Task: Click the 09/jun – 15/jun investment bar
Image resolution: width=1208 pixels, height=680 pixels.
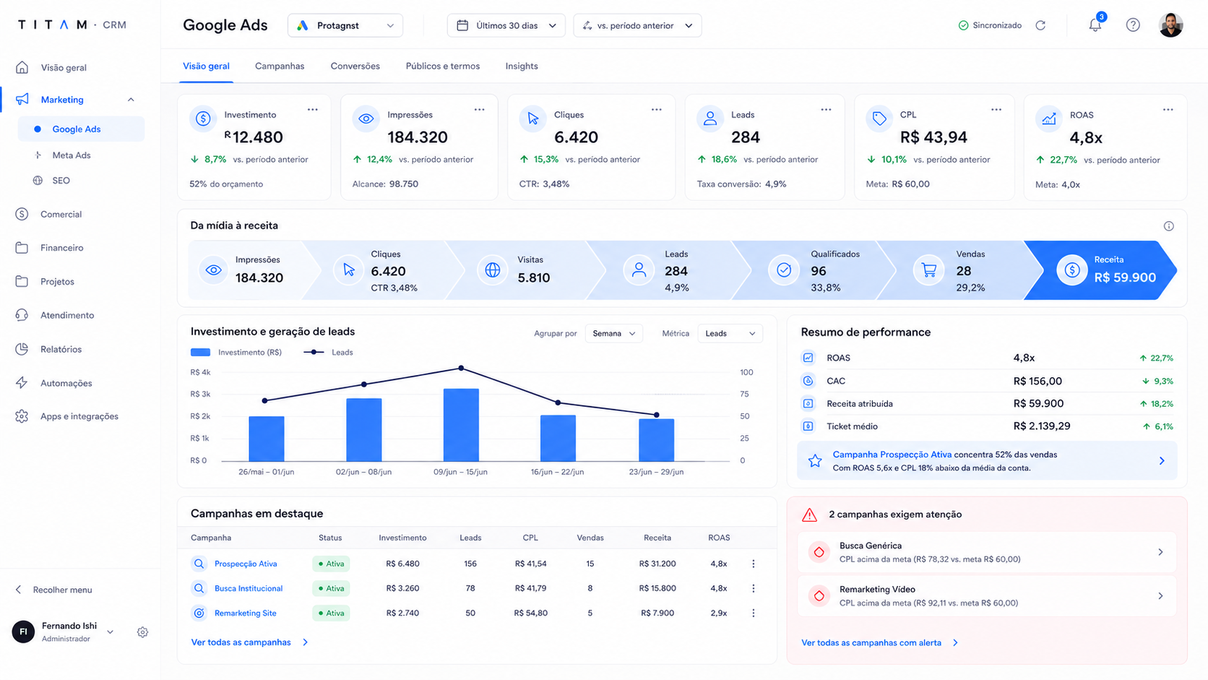Action: [461, 425]
